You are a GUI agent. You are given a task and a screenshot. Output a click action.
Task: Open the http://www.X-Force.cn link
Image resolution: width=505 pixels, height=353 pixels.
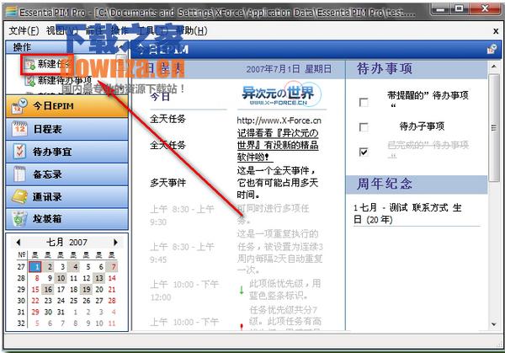pyautogui.click(x=279, y=120)
